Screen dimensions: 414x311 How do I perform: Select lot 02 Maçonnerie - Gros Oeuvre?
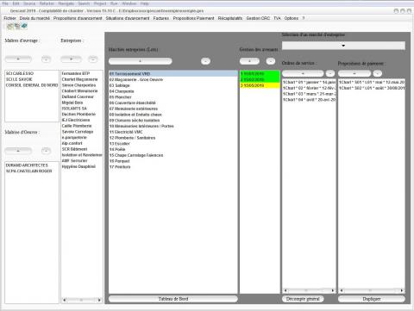click(173, 79)
